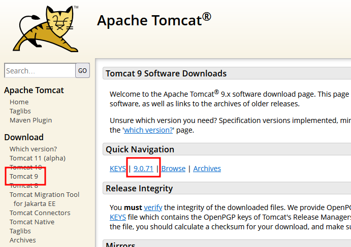Click the Tomcat 9 Software Downloads heading
The image size is (351, 247).
[x=166, y=73]
